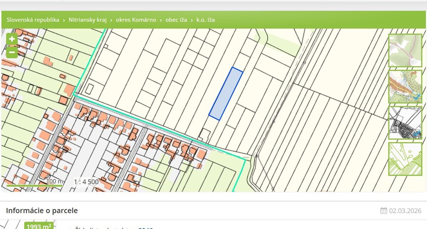Screen dimensions: 427x229
Task: Select the k.ú. Iža breadcrumb
Action: 206,20
